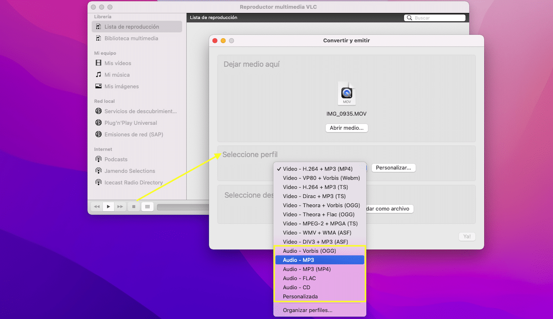Screen dimensions: 553x319
Task: Open Lista de reproducción in the sidebar
Action: [137, 27]
